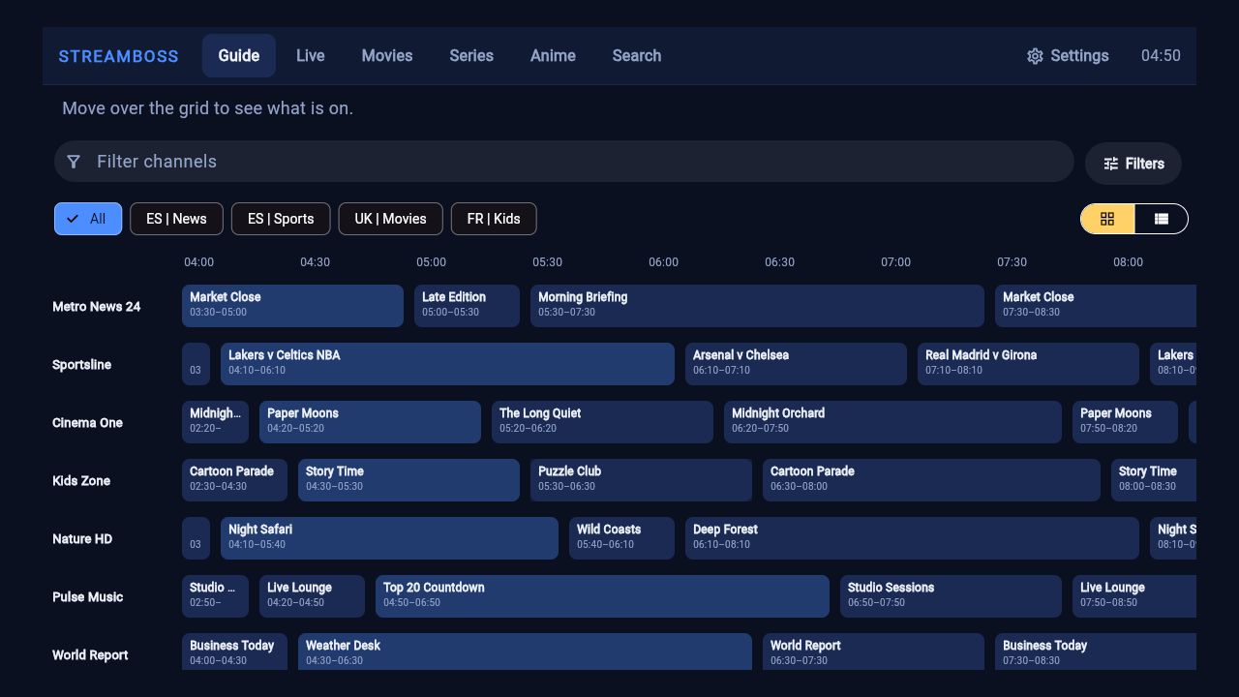Toggle the ES | Sports chip
Image resolution: width=1239 pixels, height=697 pixels.
pos(281,219)
